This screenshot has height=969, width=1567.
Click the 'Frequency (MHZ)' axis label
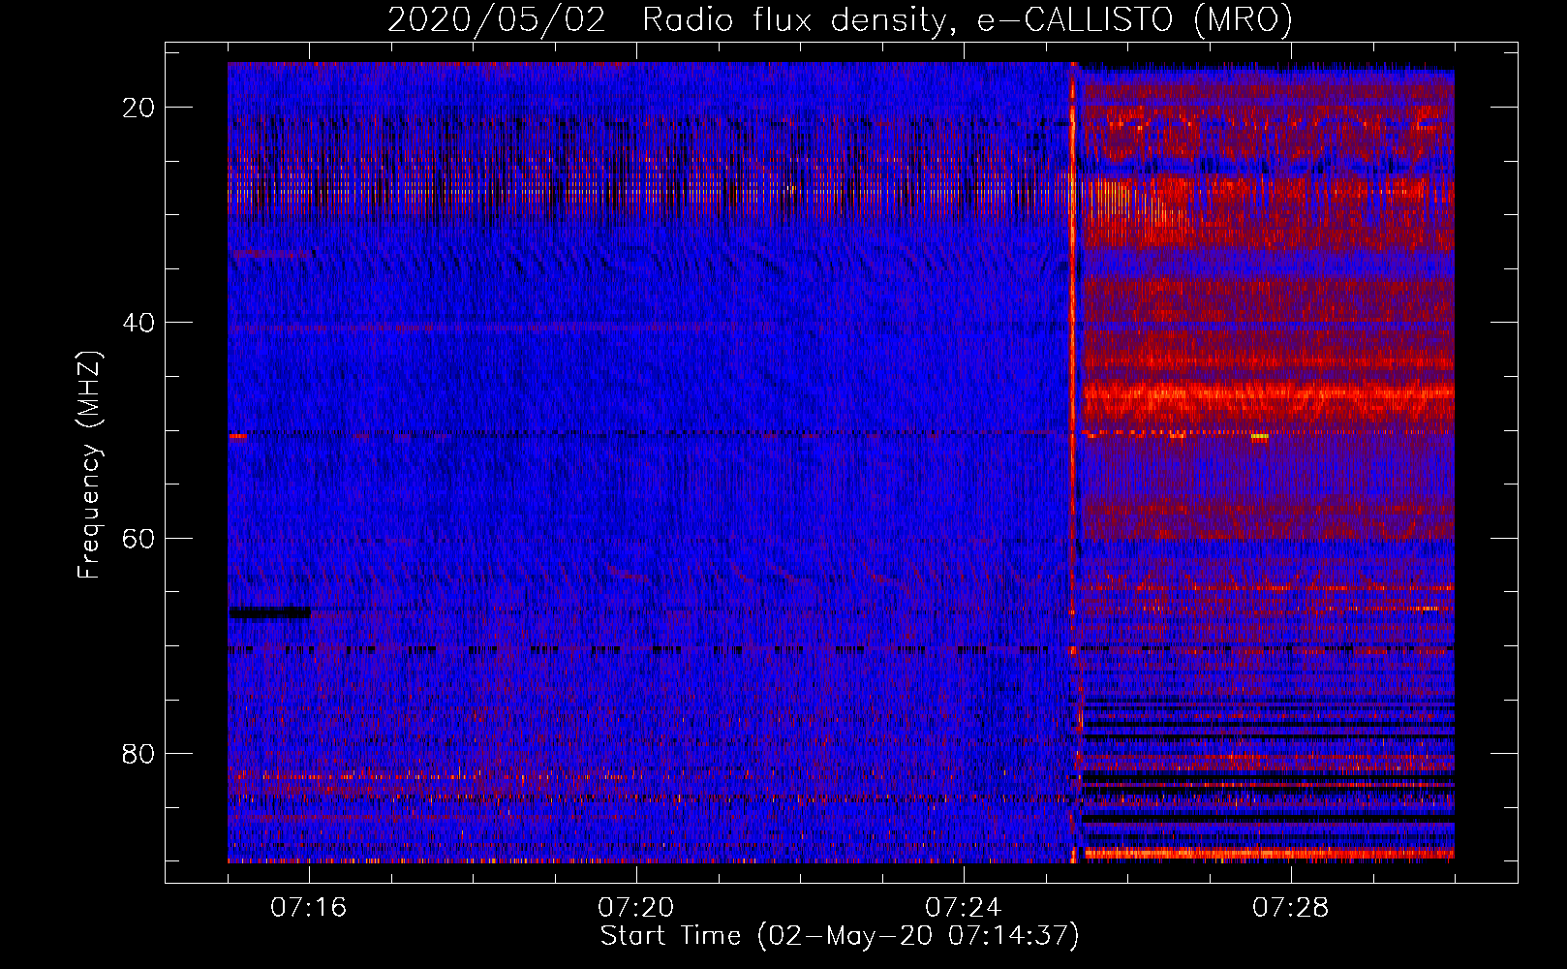(x=89, y=465)
